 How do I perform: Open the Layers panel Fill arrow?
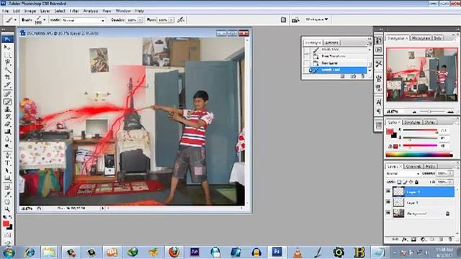(x=451, y=182)
